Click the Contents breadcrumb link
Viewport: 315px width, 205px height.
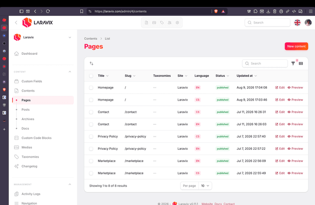91,38
